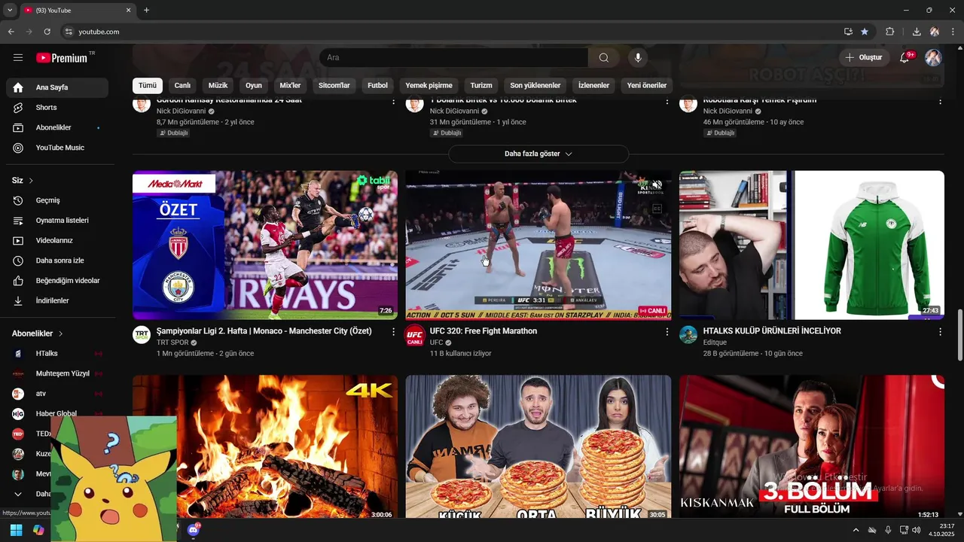The width and height of the screenshot is (964, 542).
Task: Open the Windows Start menu
Action: [x=16, y=530]
